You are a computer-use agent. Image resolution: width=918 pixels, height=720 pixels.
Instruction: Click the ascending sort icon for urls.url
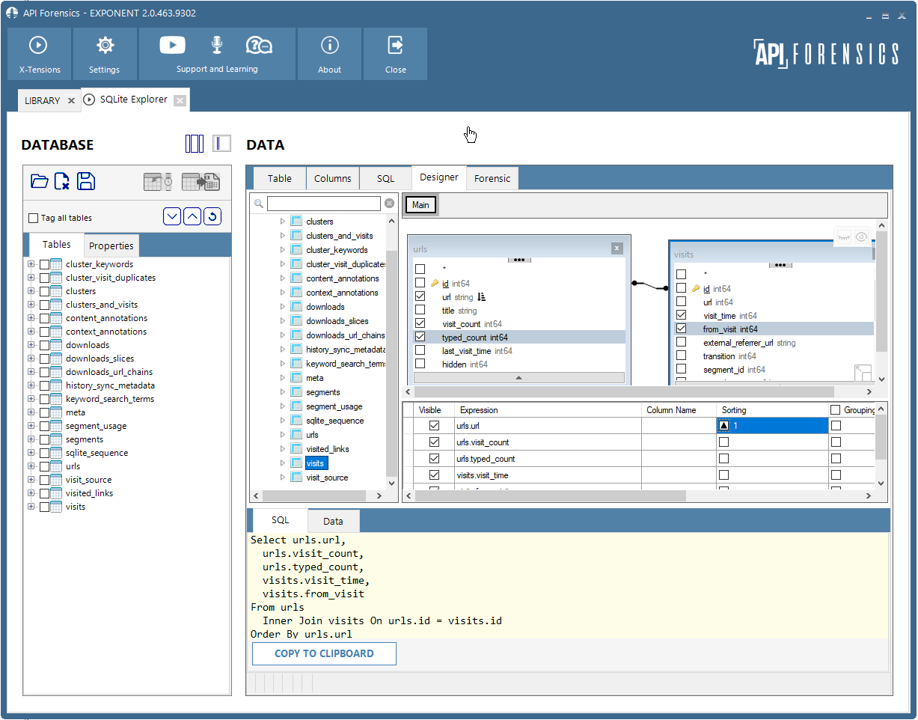click(723, 425)
